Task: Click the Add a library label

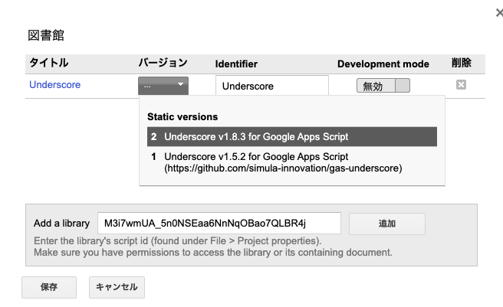Action: click(61, 224)
